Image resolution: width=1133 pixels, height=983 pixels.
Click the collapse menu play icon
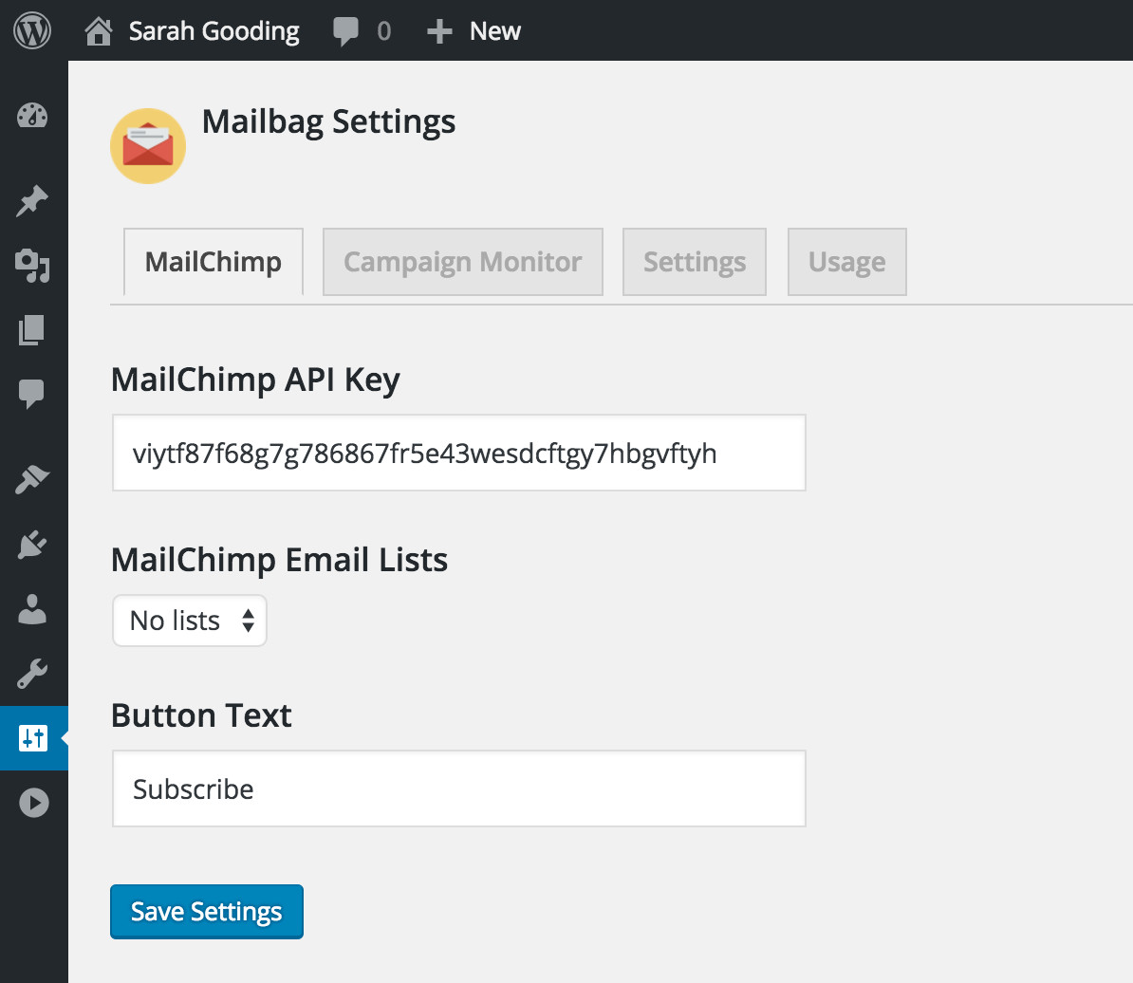point(33,803)
